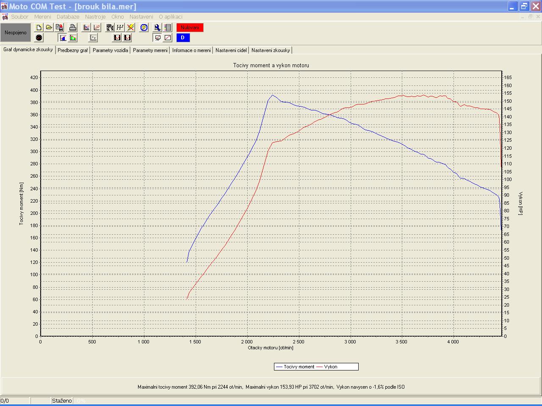
Task: Open the Mereni menu
Action: coord(43,17)
